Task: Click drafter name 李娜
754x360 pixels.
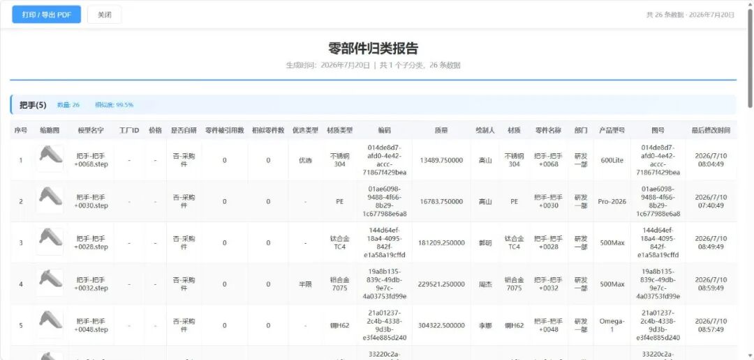Action: click(x=485, y=325)
